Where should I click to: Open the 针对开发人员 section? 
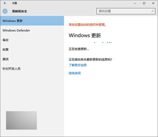(32, 69)
